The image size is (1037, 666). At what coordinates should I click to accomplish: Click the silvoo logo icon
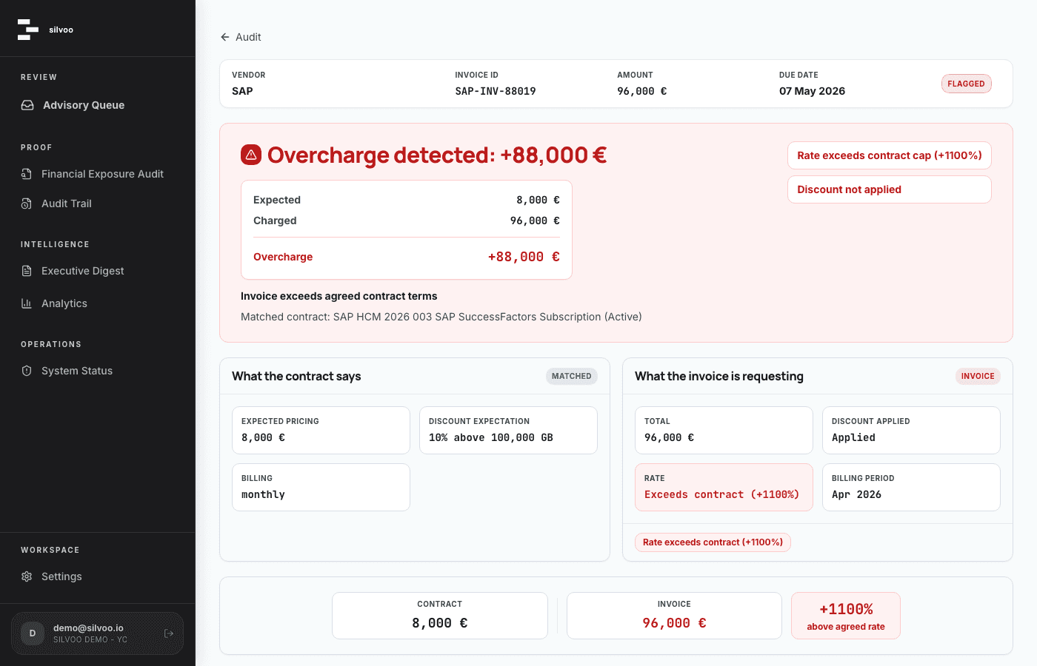pos(28,30)
